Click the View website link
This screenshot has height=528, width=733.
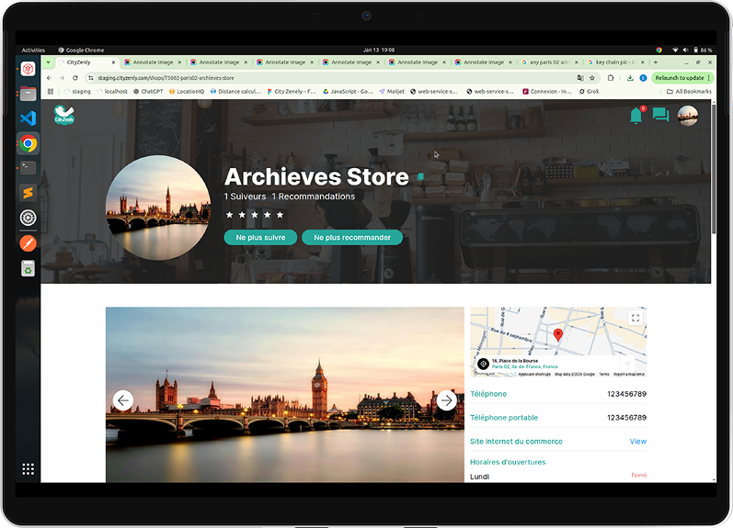[637, 442]
